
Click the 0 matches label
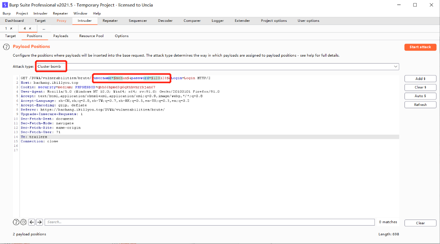pos(388,222)
